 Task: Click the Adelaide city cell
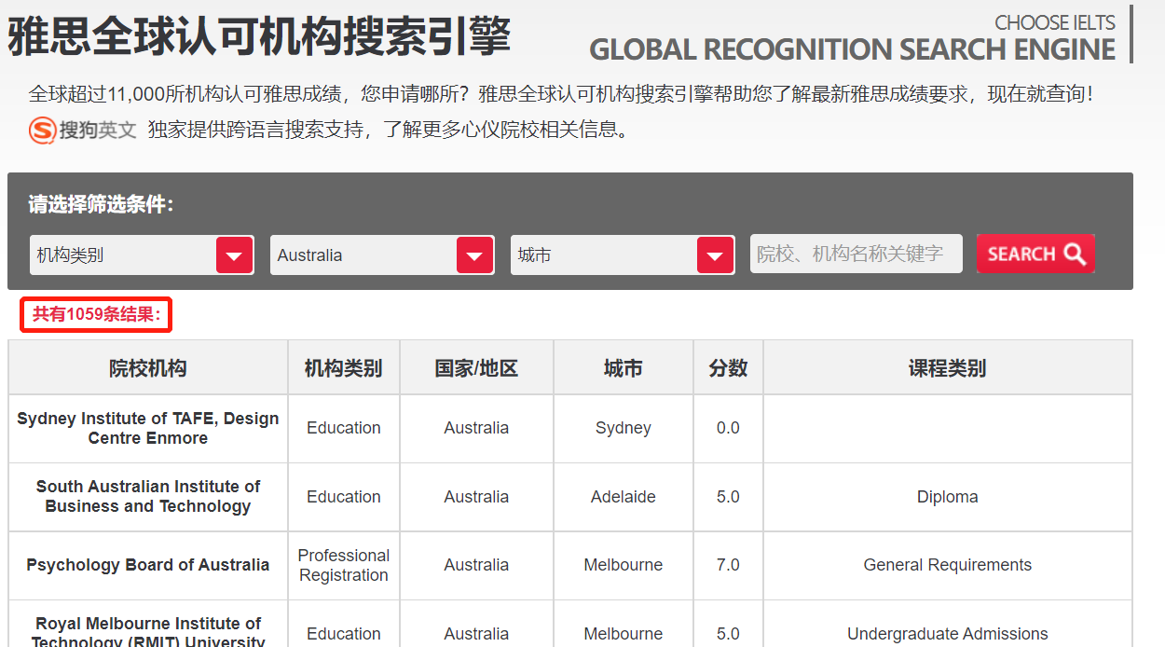(624, 497)
